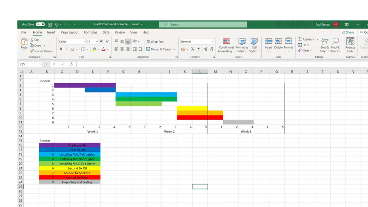368x207 pixels.
Task: Click the Format Painter brush
Action: click(31, 51)
